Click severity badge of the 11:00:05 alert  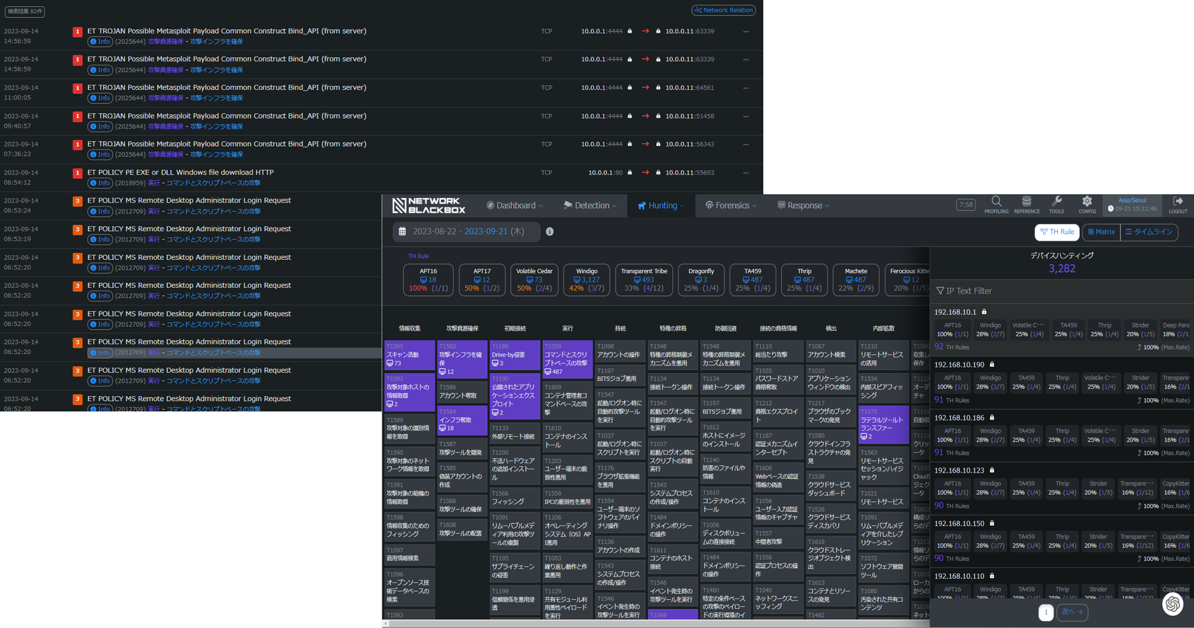78,89
